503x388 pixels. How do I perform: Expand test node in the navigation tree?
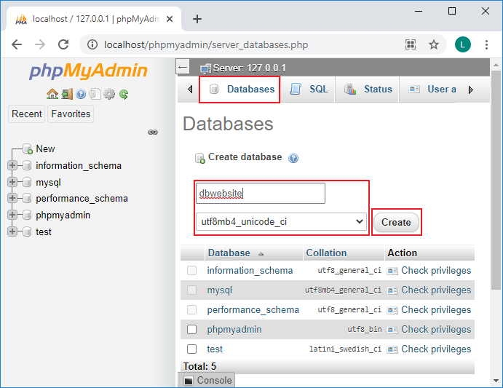click(12, 231)
